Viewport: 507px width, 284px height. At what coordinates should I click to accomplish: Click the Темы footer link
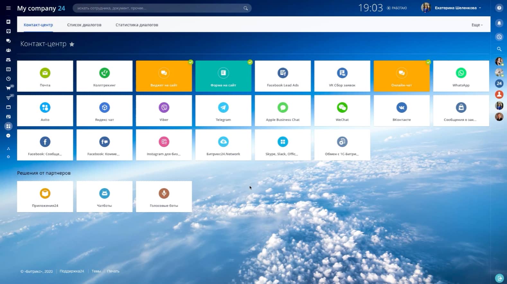coord(96,271)
